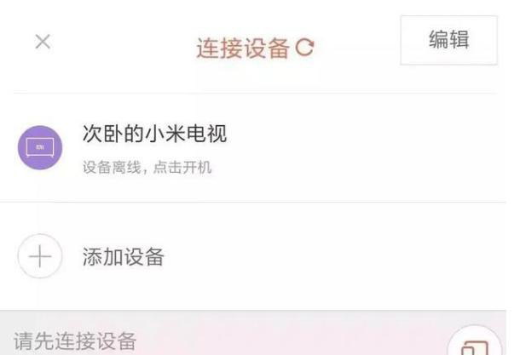Refresh the device list using circular arrow

[305, 48]
